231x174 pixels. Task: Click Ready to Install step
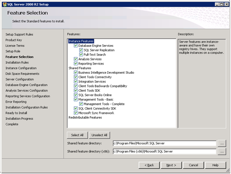click(16, 113)
